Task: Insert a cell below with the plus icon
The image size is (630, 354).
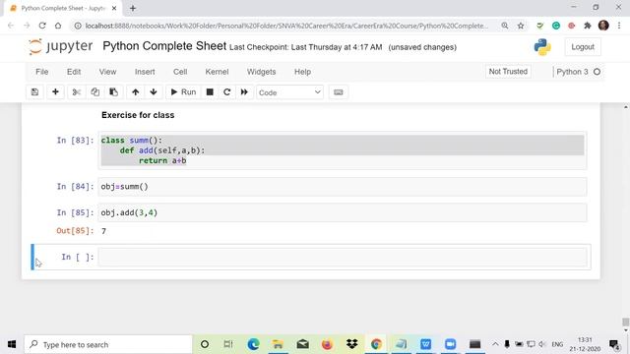Action: point(55,91)
